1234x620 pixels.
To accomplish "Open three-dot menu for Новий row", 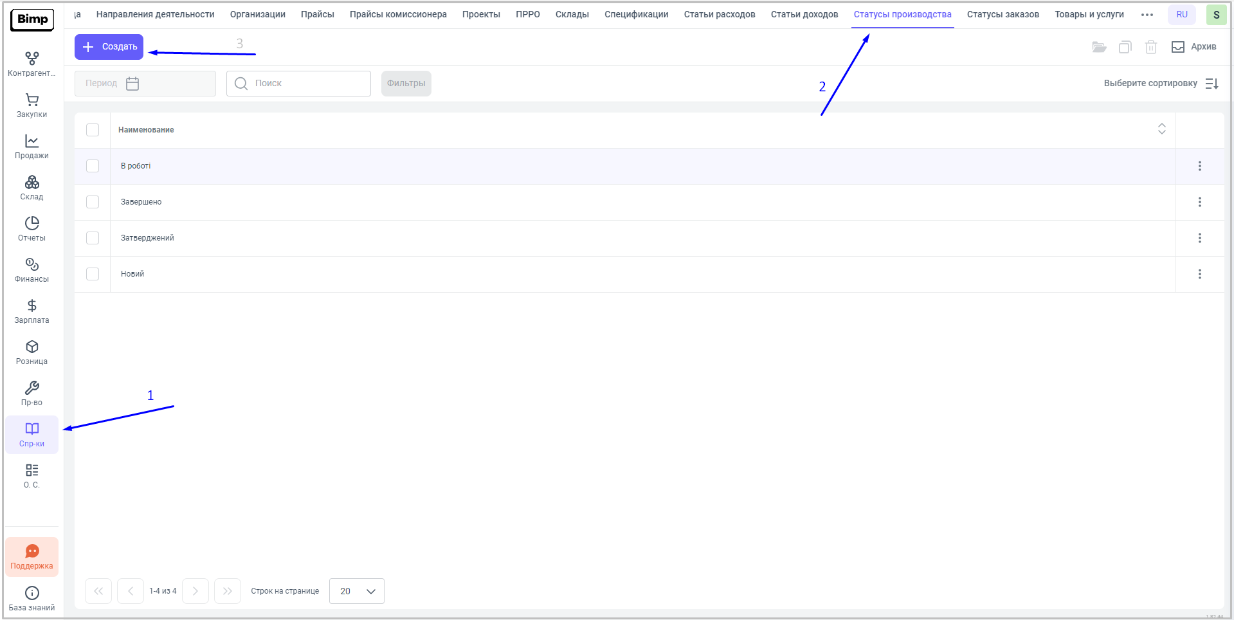I will [x=1199, y=274].
